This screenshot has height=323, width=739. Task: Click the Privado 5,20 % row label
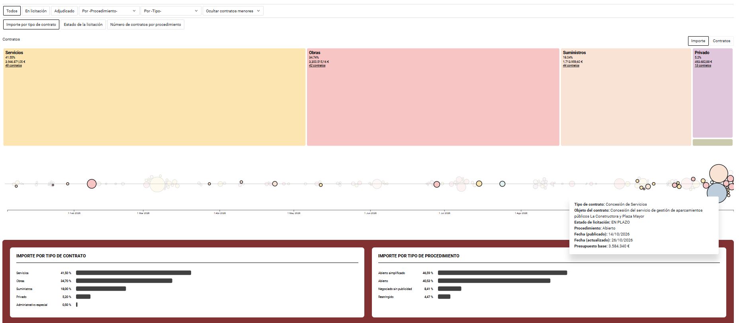pos(22,297)
